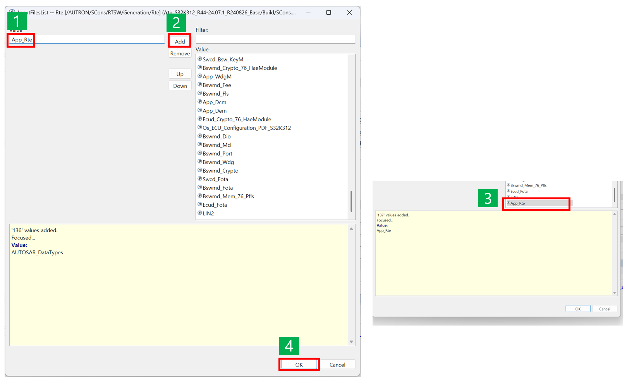627x384 pixels.
Task: Click the Add button
Action: [x=180, y=41]
